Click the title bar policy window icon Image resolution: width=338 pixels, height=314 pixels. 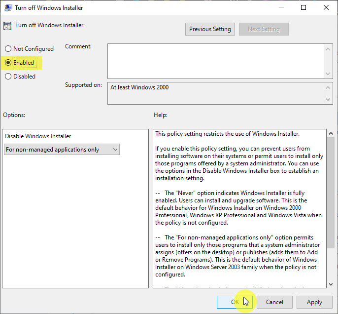[8, 8]
